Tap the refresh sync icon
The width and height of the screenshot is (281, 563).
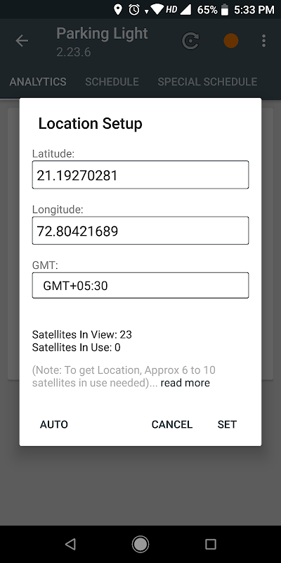190,41
